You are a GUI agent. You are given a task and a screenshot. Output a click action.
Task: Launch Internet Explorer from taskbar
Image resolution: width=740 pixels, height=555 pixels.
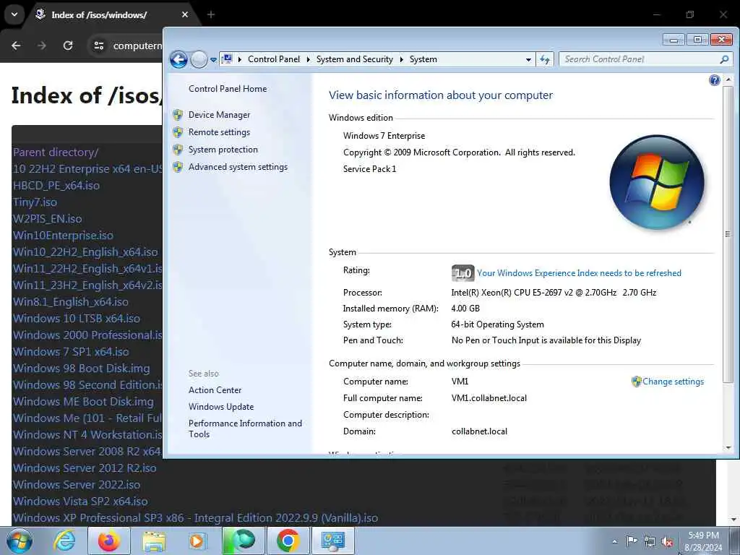coord(64,541)
